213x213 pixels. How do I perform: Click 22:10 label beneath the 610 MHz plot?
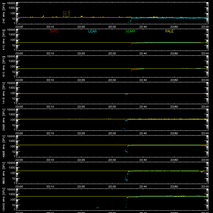point(50,80)
